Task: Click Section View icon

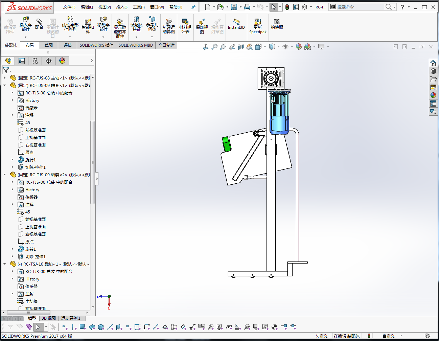Action: pyautogui.click(x=241, y=47)
